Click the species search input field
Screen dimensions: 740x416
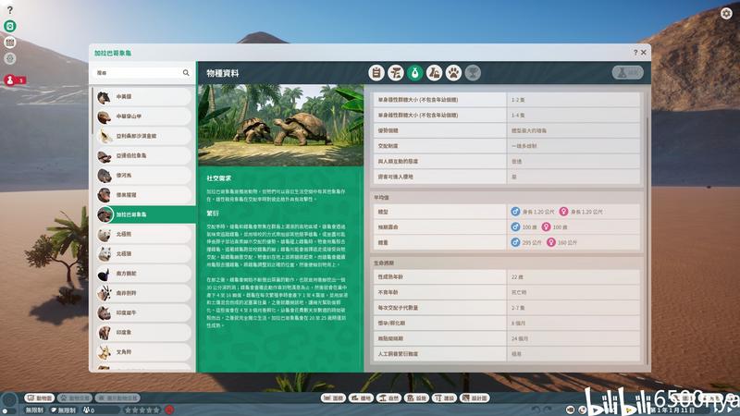(x=137, y=73)
